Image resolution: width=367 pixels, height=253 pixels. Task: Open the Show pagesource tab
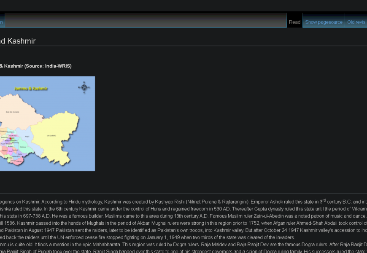click(x=324, y=22)
